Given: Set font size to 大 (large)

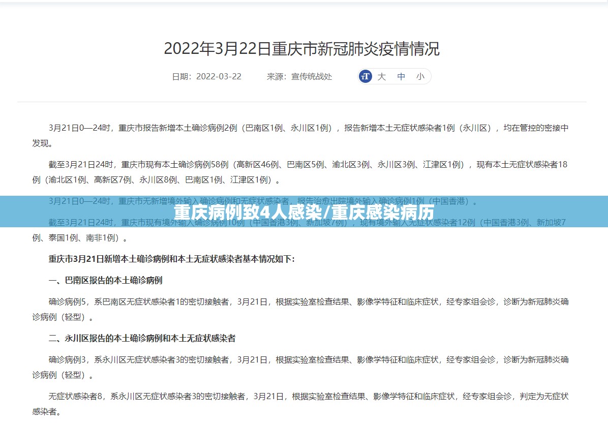Looking at the screenshot, I should click(x=382, y=76).
